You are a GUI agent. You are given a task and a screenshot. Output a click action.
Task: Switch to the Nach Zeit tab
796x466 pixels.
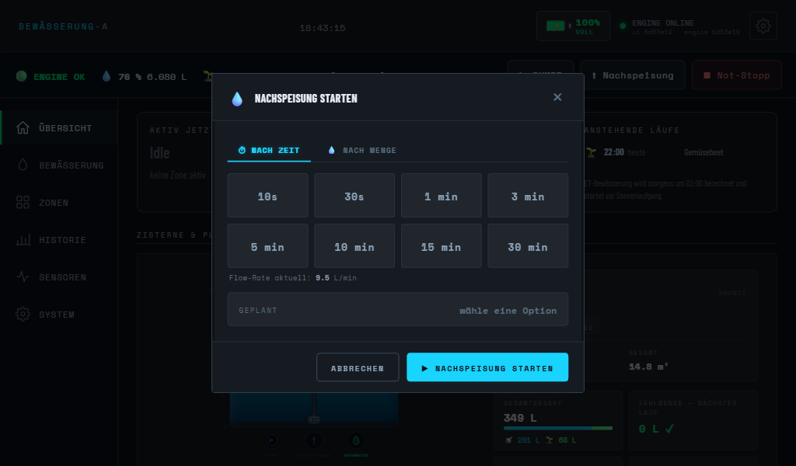tap(269, 151)
